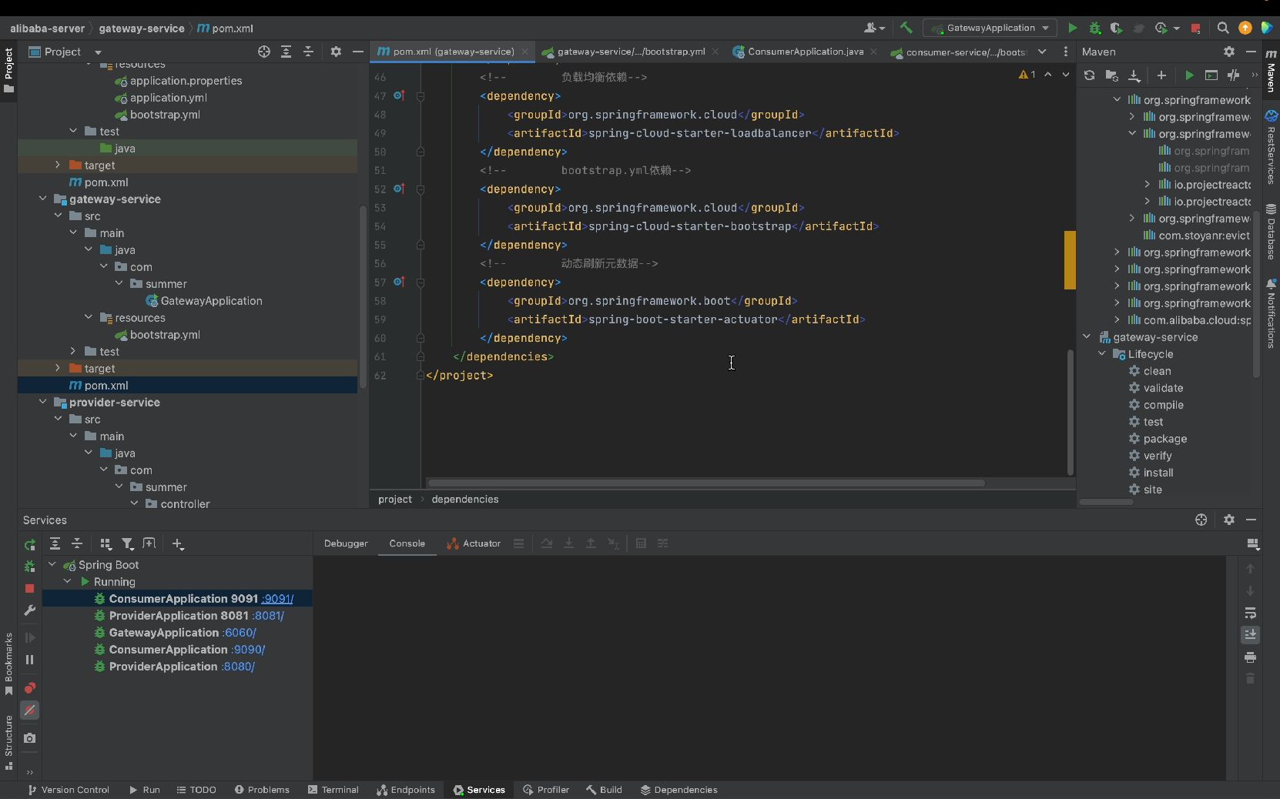This screenshot has width=1280, height=799.
Task: Click the red Stop icon in top toolbar
Action: click(1195, 28)
